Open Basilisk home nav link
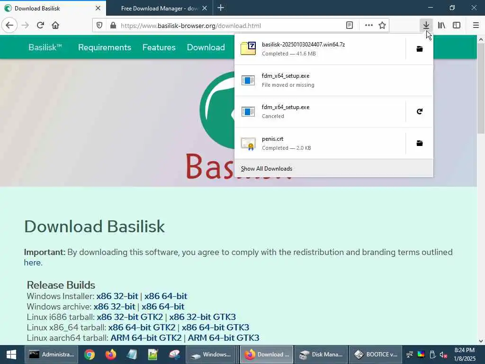The width and height of the screenshot is (485, 364). pos(45,47)
